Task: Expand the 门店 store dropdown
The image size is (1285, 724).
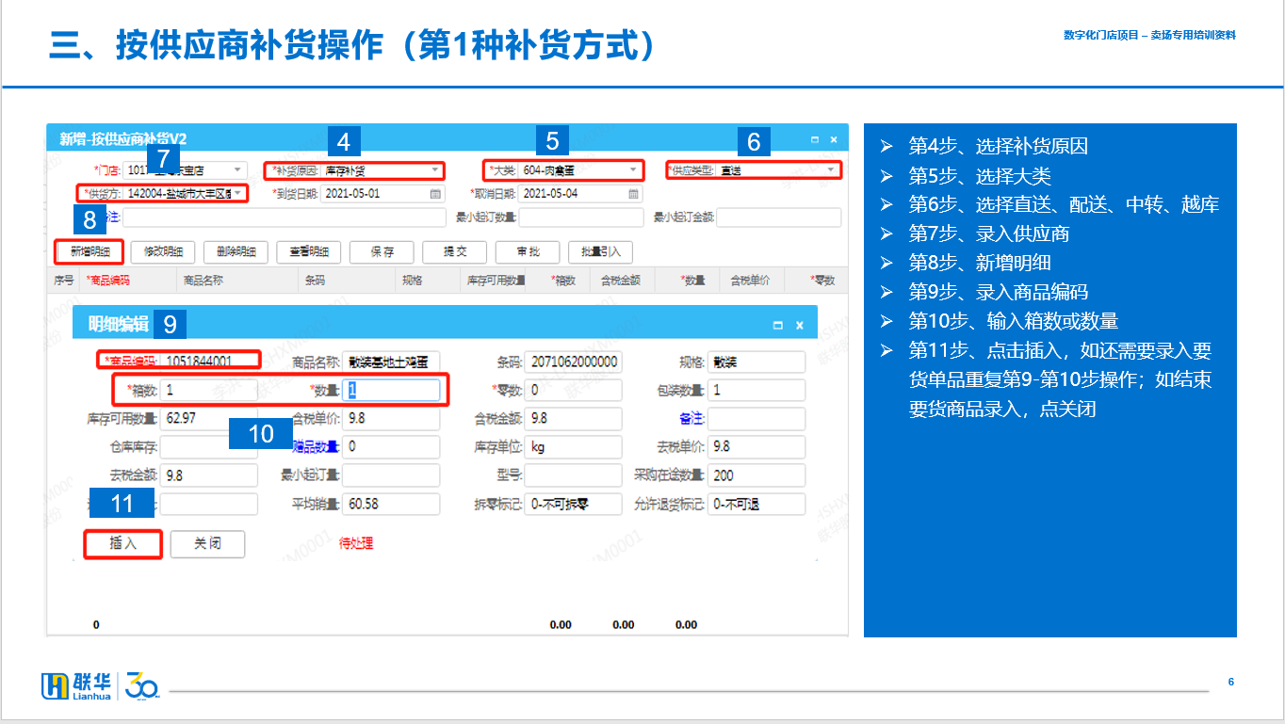Action: tap(237, 170)
